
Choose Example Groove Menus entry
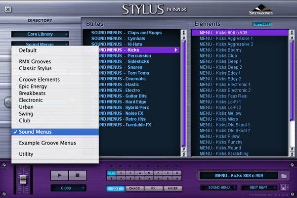coord(55,143)
